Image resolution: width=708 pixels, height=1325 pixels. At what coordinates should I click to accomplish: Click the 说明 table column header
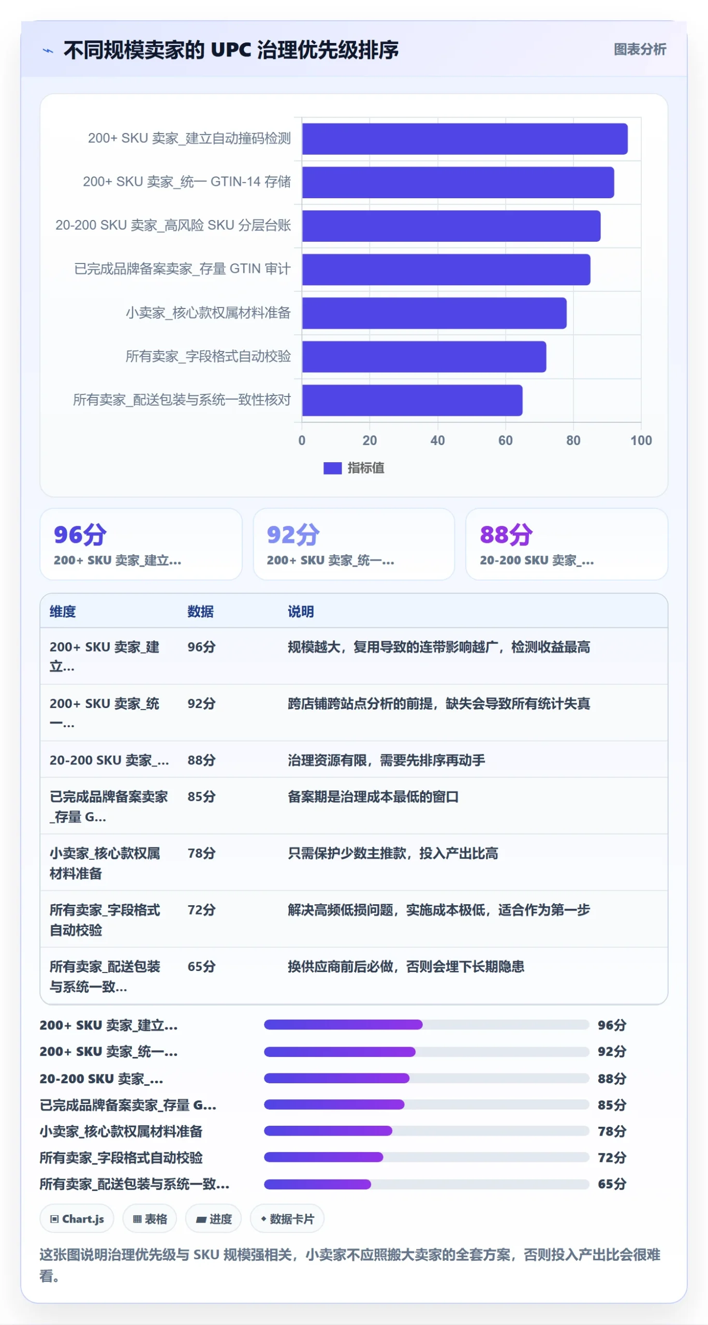[x=301, y=611]
